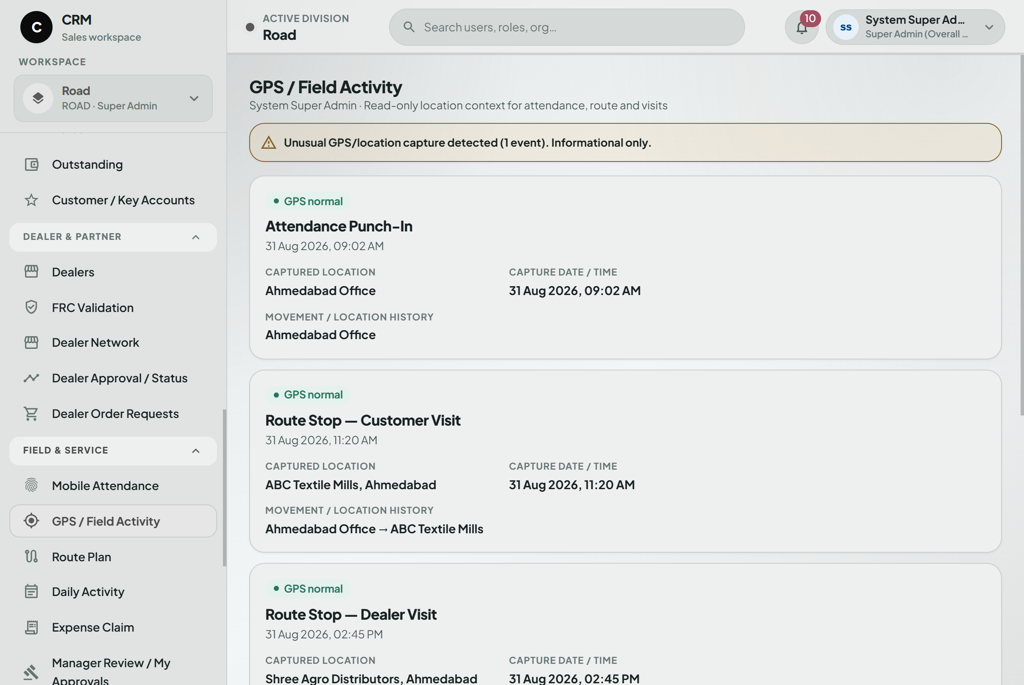Click the Route Stop — Dealer Visit heading
Screen dimensions: 1024x685
pyautogui.click(x=351, y=615)
